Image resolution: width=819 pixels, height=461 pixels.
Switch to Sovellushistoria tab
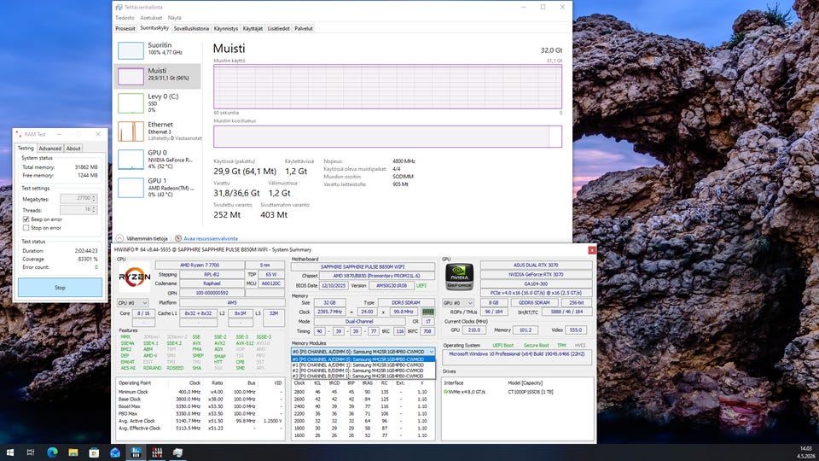tap(191, 29)
